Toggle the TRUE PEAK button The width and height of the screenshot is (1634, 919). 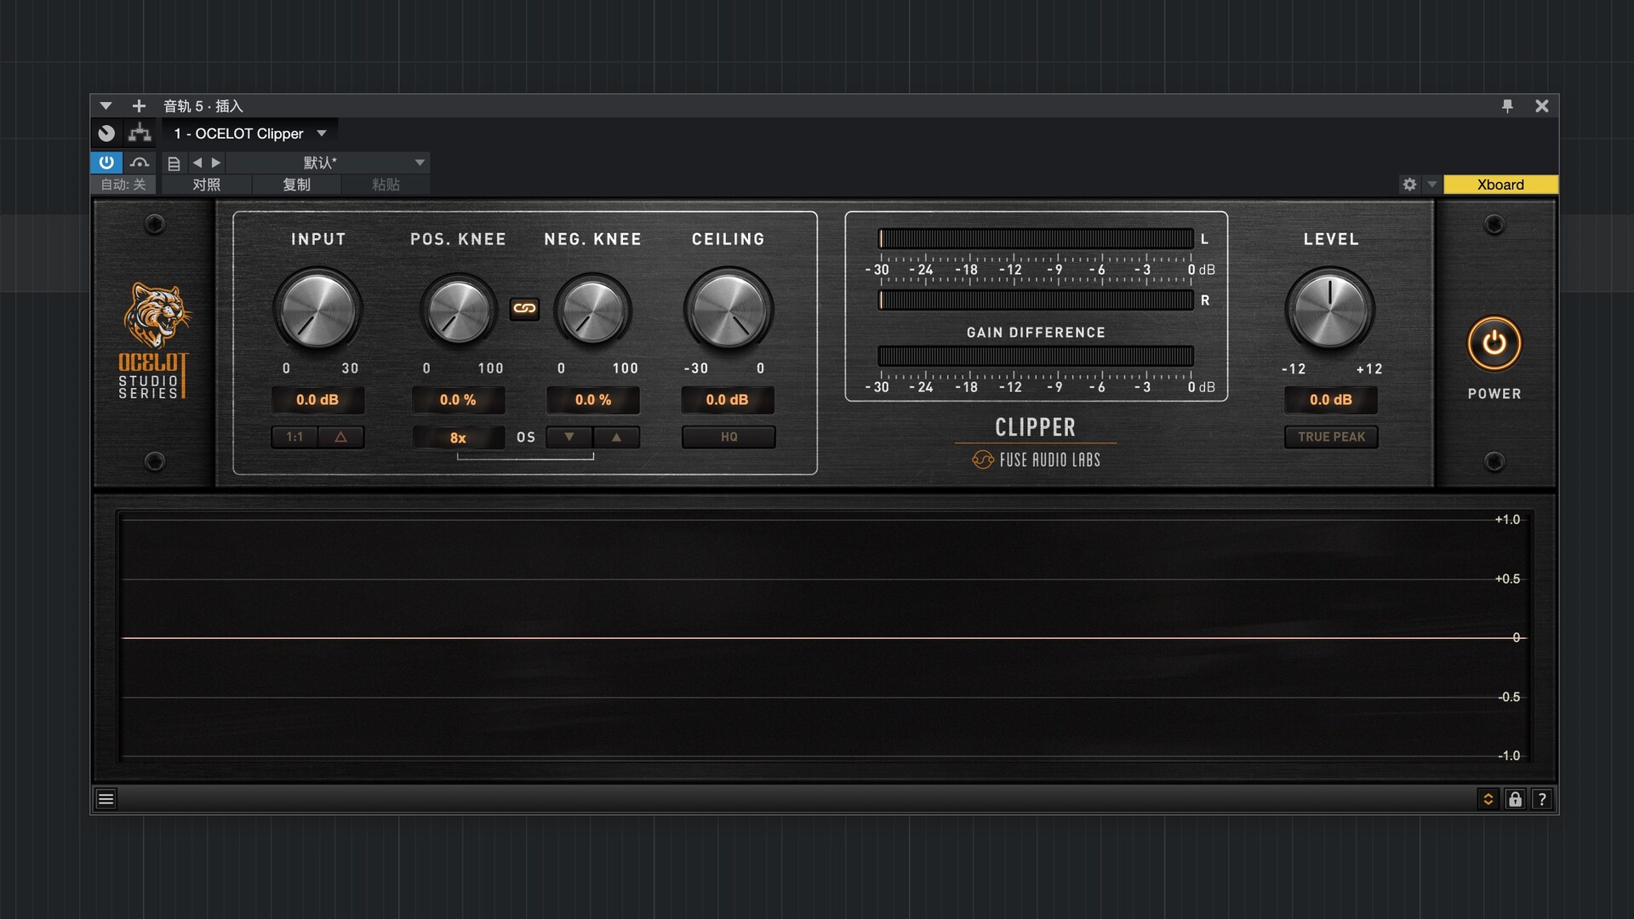1331,437
